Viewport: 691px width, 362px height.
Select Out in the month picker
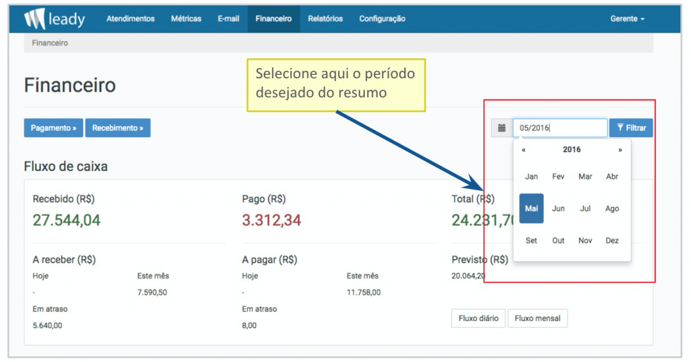(558, 241)
